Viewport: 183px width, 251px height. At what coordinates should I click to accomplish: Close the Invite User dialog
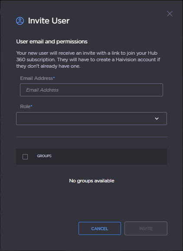pyautogui.click(x=170, y=14)
